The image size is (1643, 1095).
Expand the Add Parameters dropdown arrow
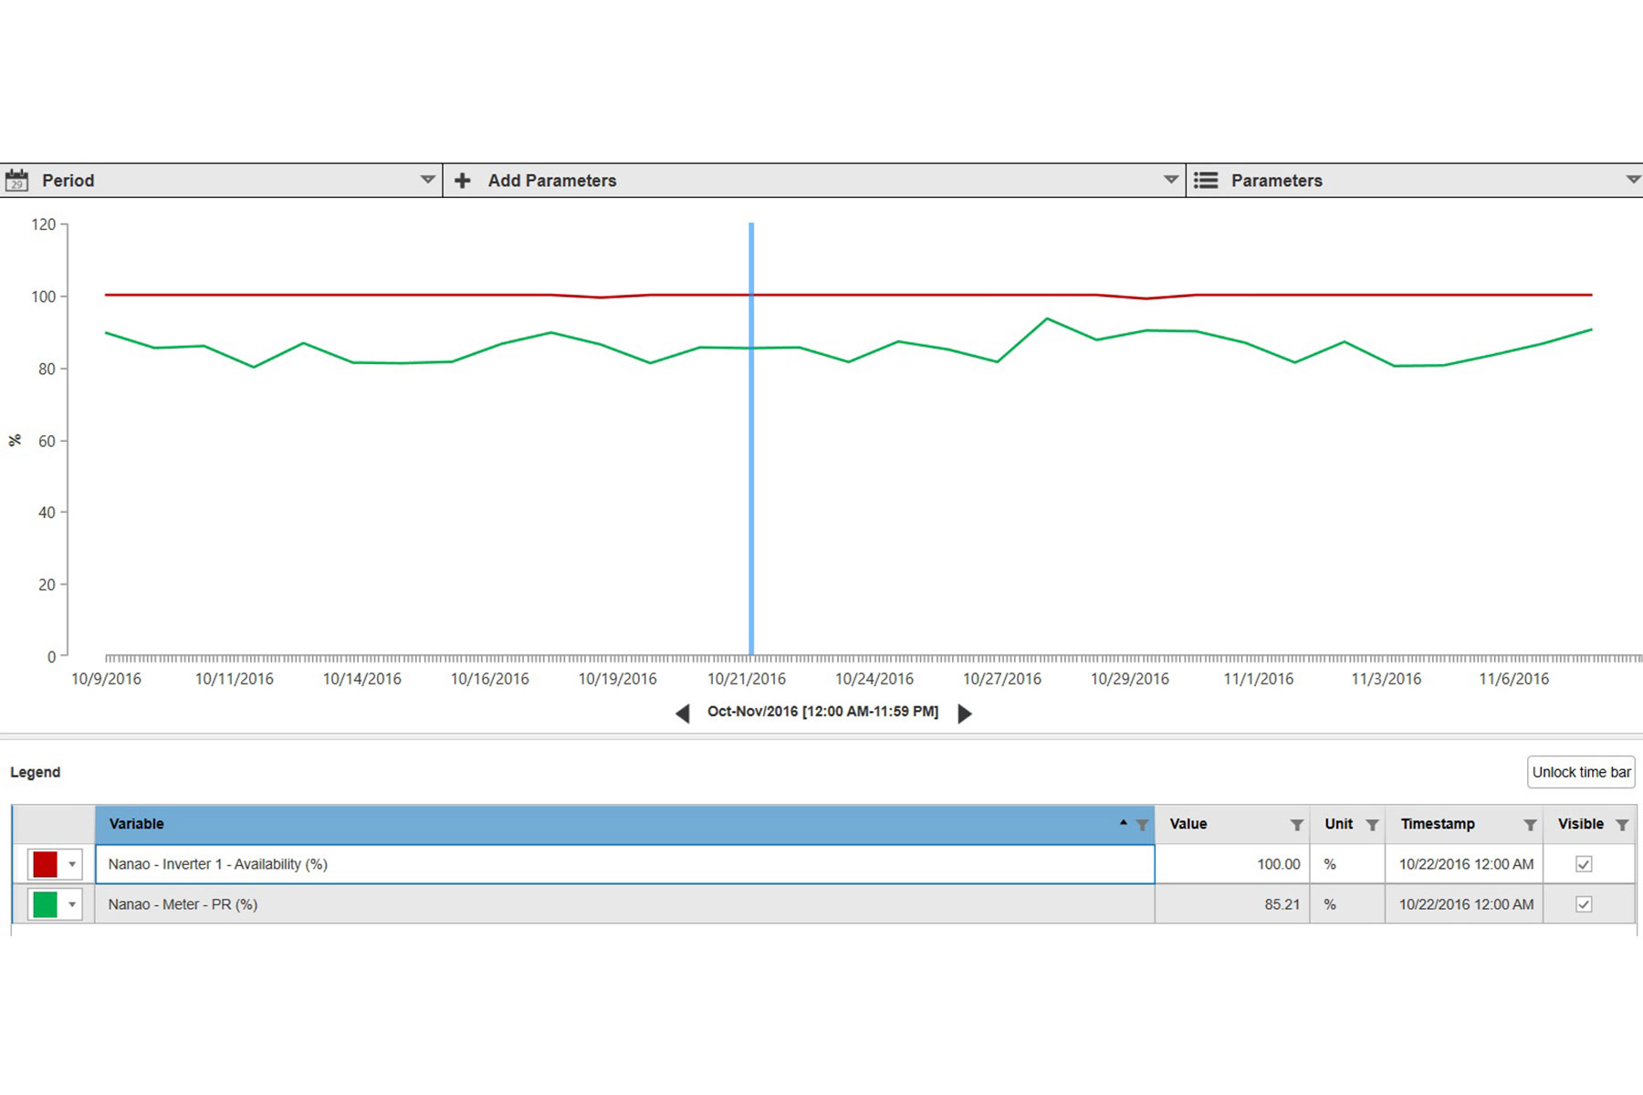tap(1170, 180)
